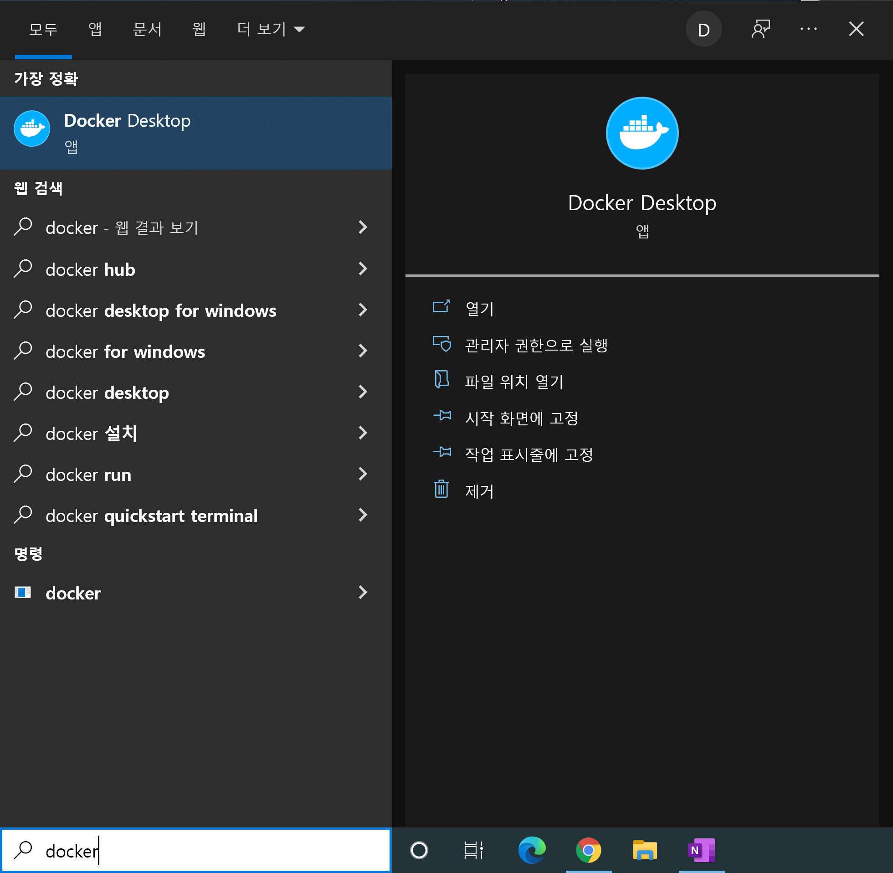
Task: Click '관리자 권한으로 실행' option
Action: pos(536,345)
